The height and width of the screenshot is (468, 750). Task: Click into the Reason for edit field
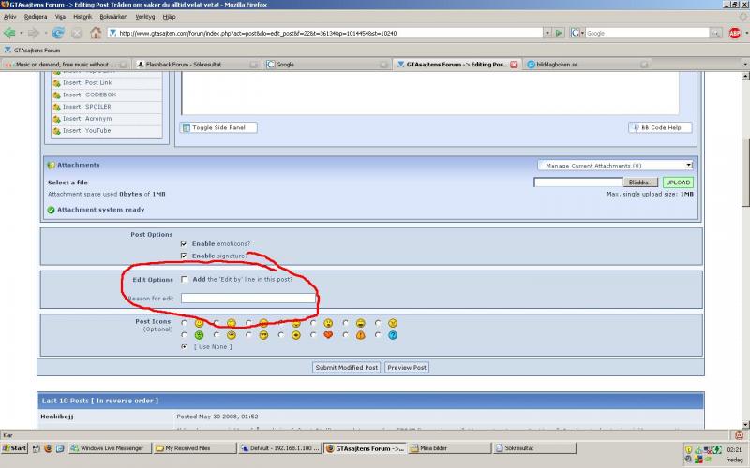point(248,298)
